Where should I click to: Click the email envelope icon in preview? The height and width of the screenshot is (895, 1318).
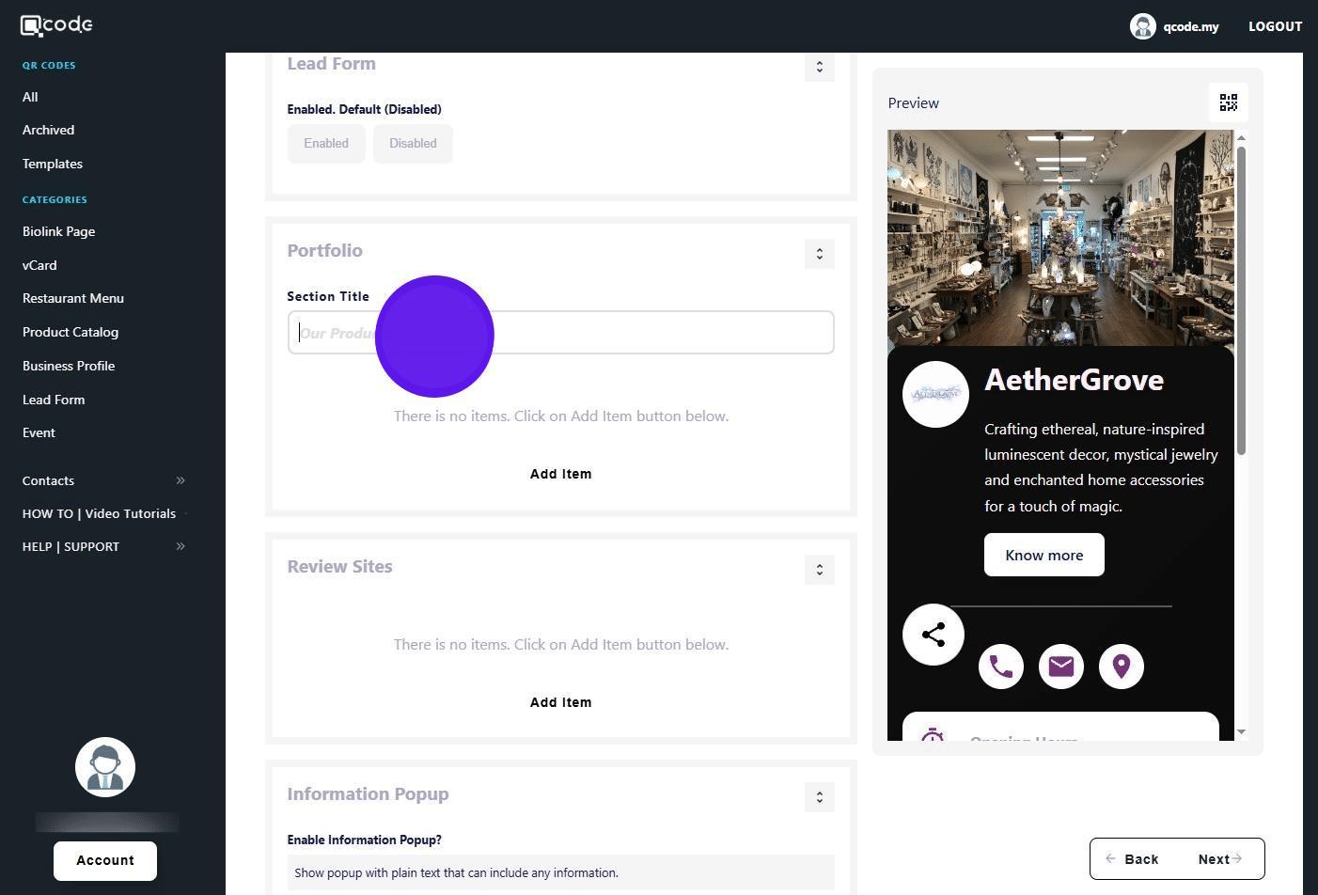pos(1060,667)
